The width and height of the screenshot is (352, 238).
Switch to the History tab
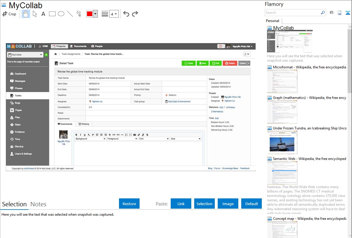coord(84,124)
